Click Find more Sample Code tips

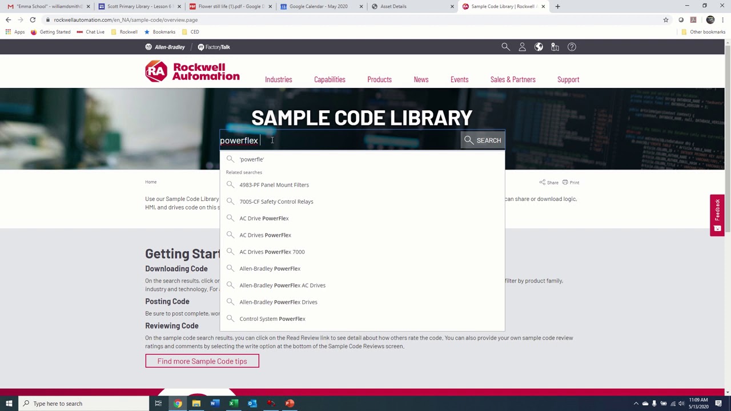point(202,361)
